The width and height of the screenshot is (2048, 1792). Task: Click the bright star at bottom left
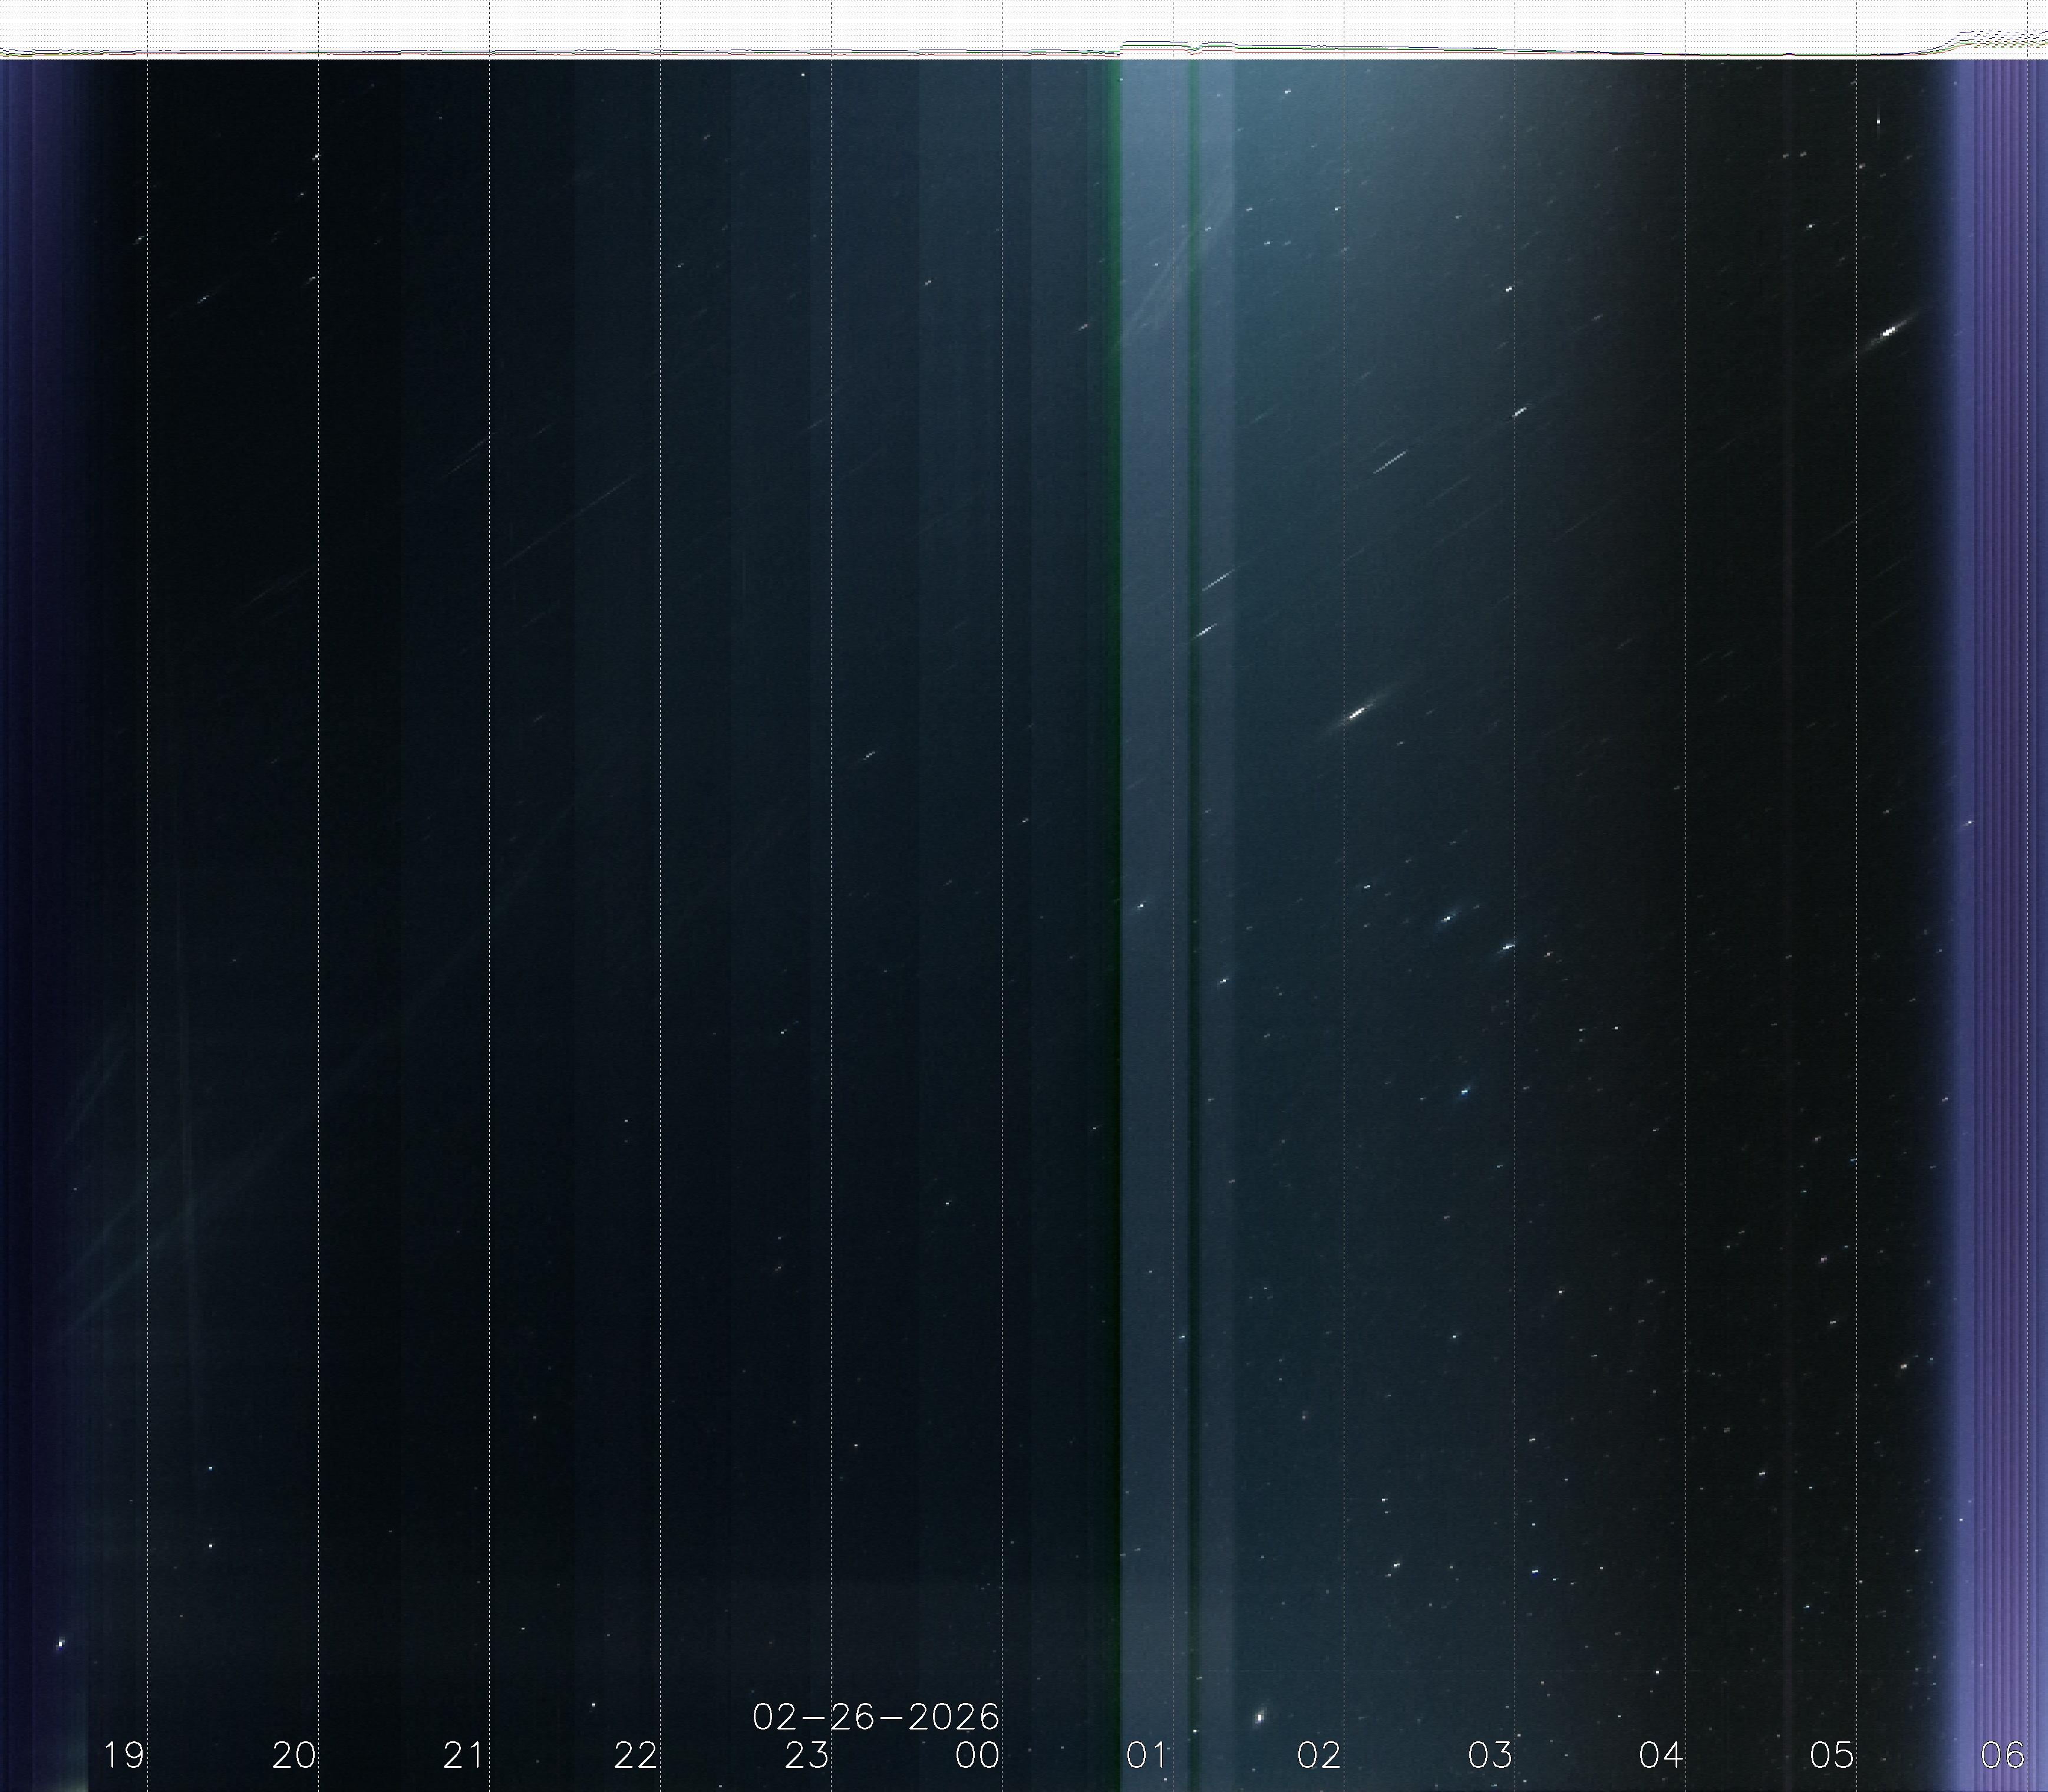[61, 1643]
